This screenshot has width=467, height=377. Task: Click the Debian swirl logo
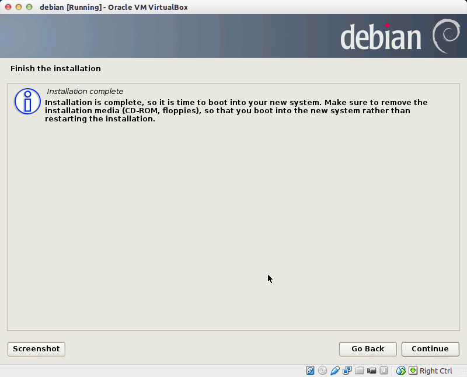click(446, 36)
